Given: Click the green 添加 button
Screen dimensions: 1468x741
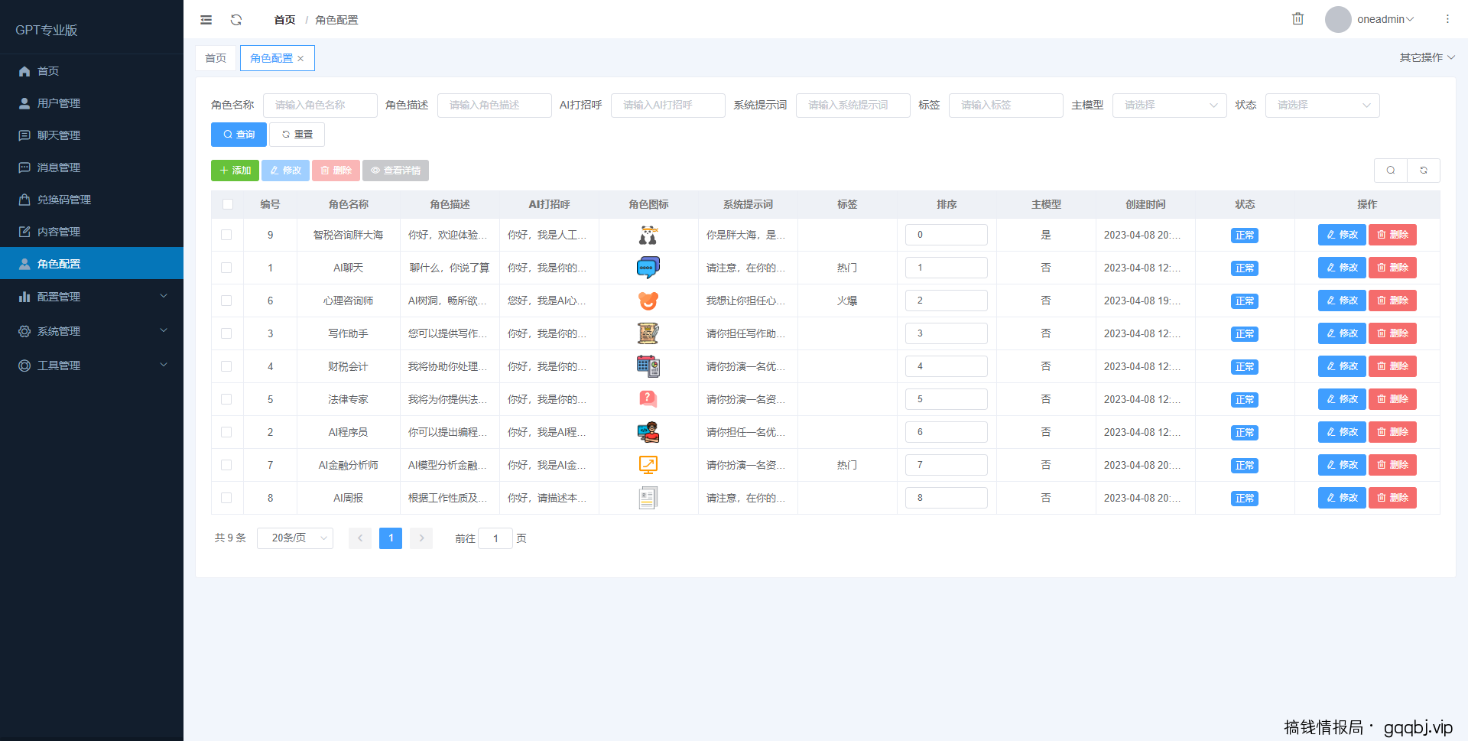Looking at the screenshot, I should coord(235,171).
